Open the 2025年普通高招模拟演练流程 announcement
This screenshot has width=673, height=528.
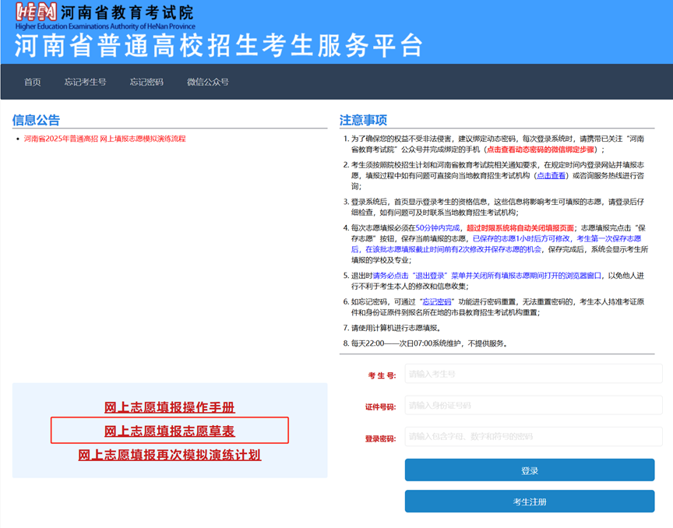[x=104, y=139]
